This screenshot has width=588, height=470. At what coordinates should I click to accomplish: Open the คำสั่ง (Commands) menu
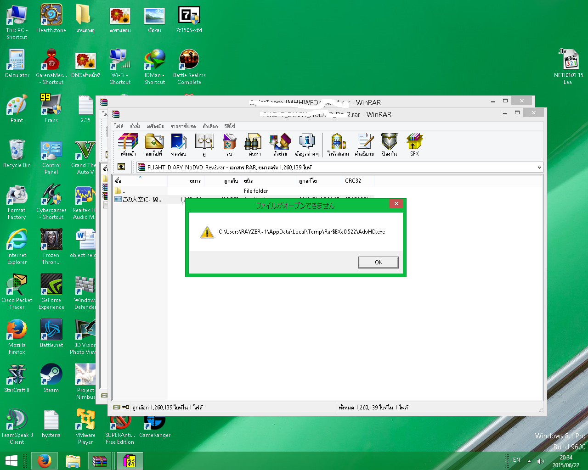click(135, 126)
